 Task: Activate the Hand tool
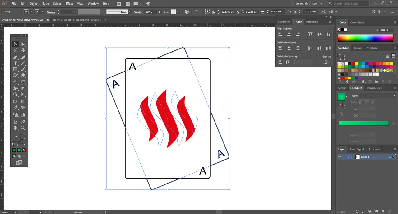(x=15, y=128)
